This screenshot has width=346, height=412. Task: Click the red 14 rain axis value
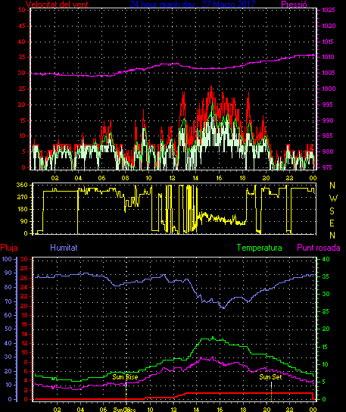24,334
